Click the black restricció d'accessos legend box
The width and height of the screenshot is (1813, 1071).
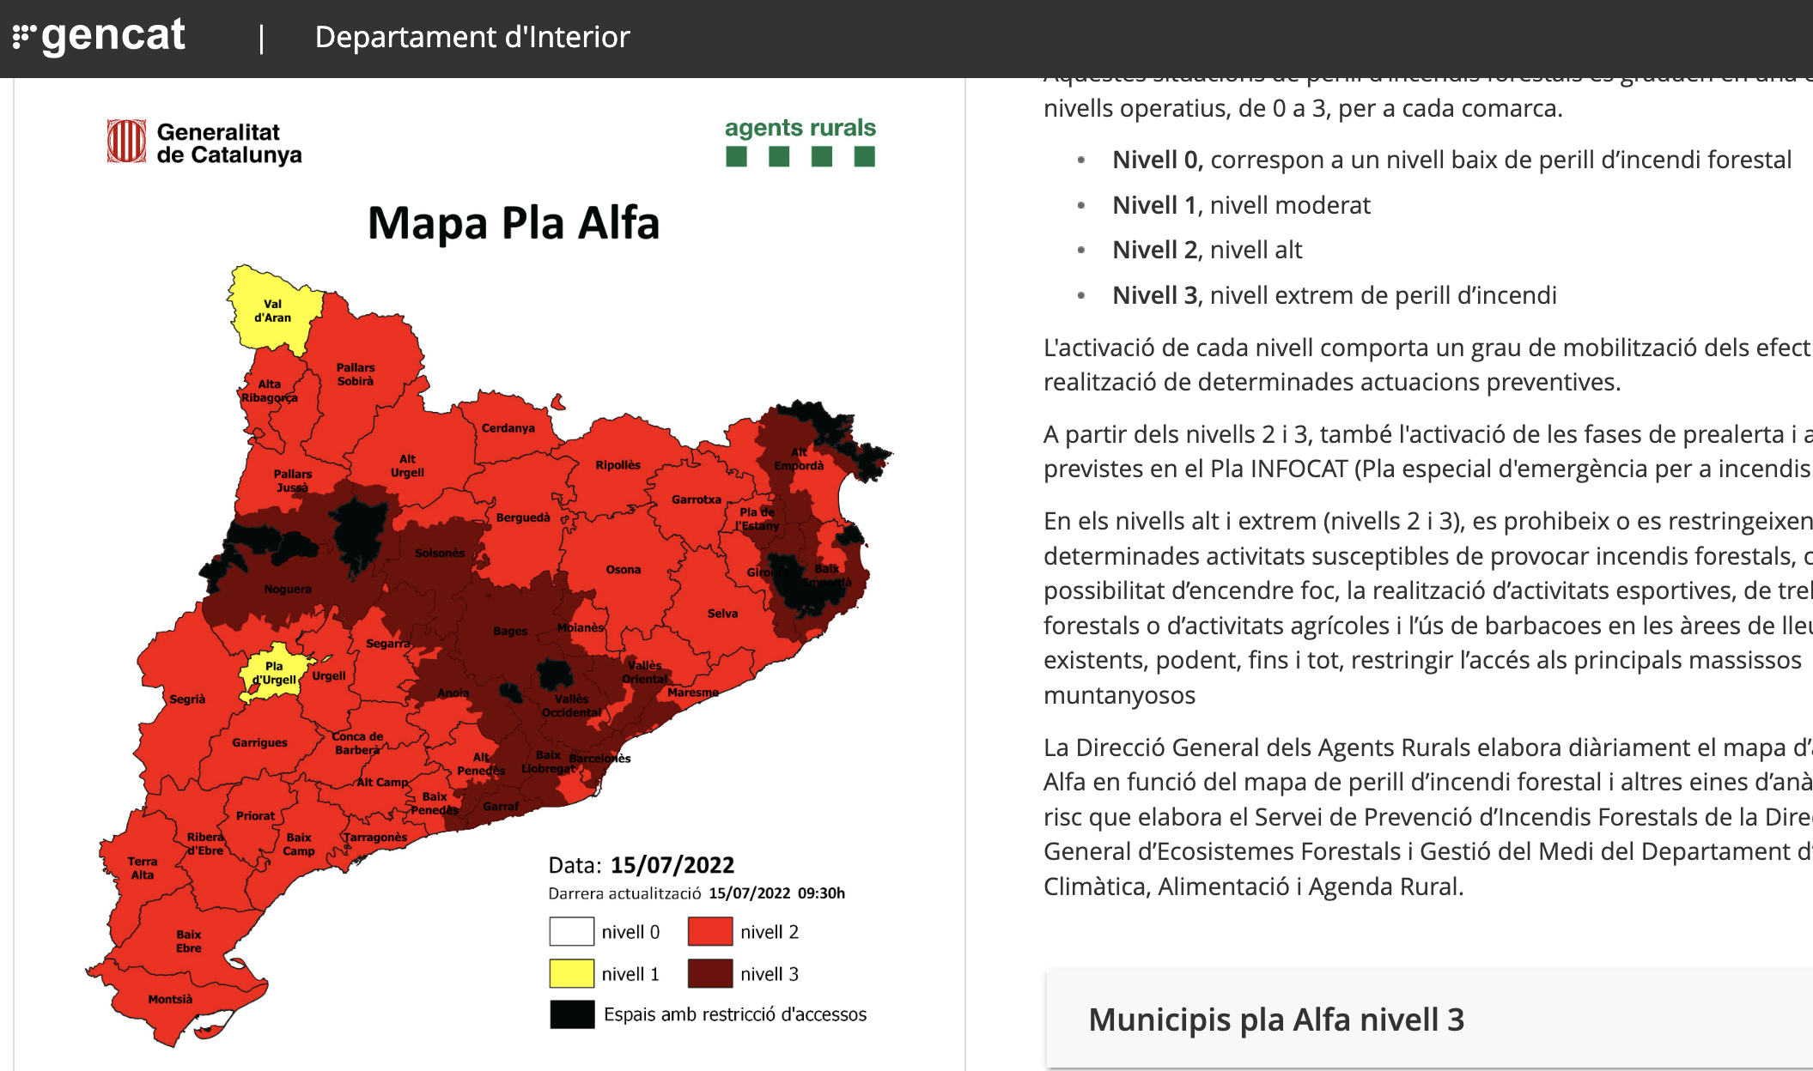(572, 1014)
